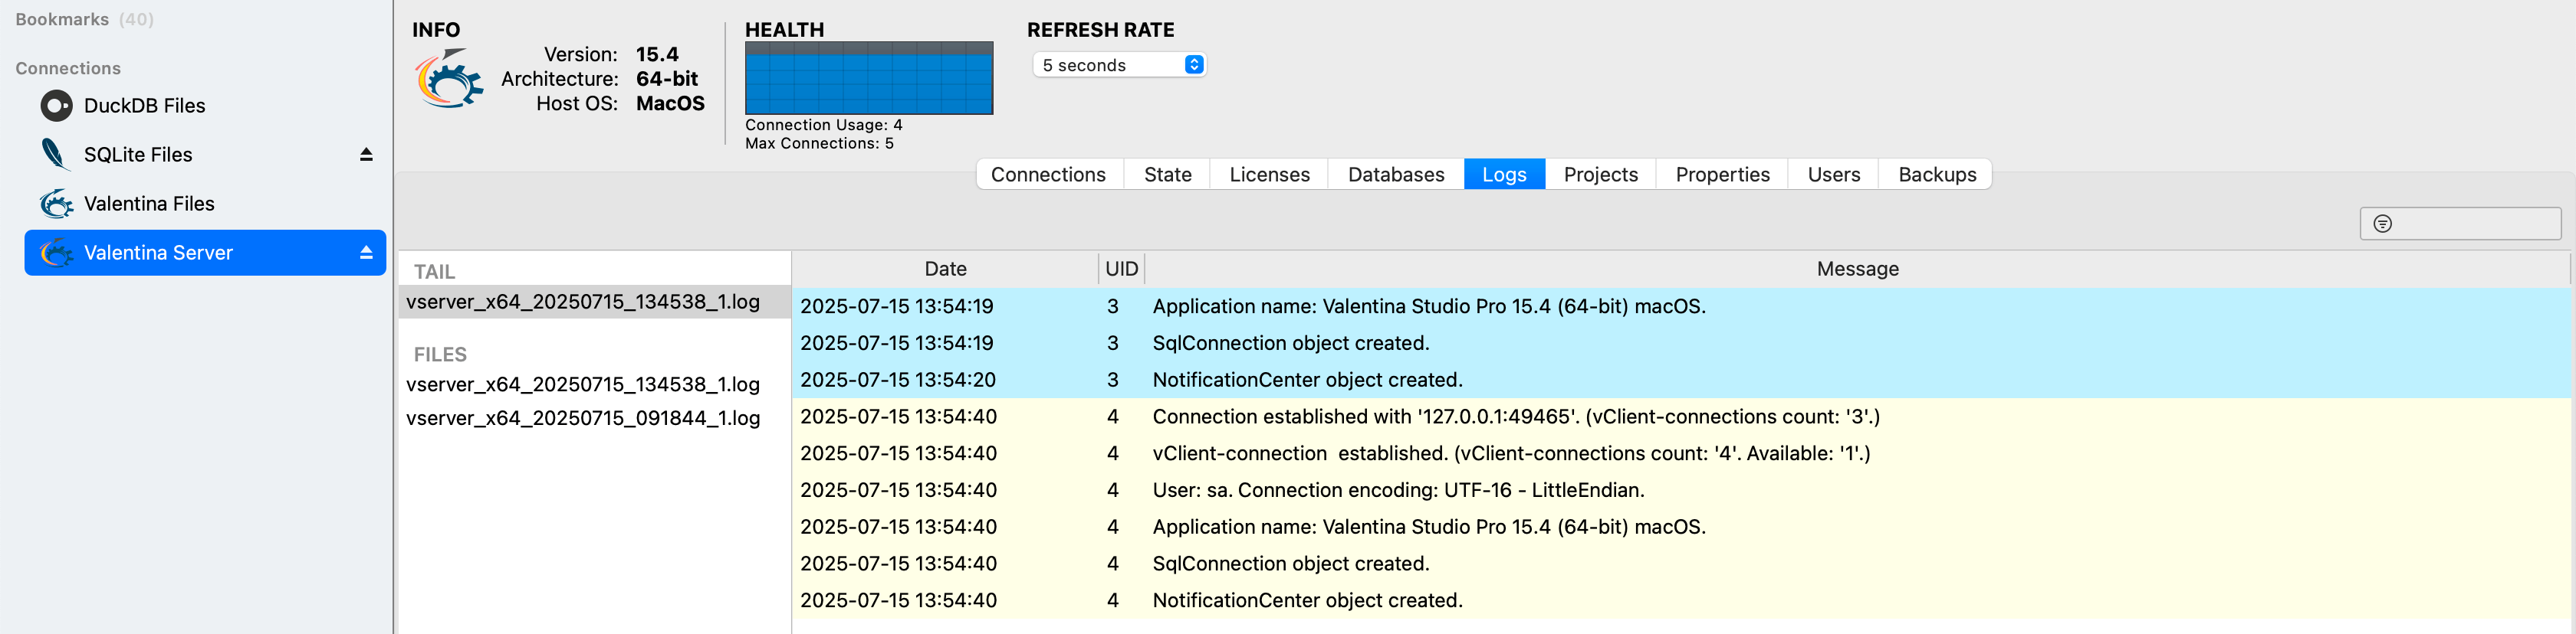Select the 13:54:20 NotificationCenter log row
The height and width of the screenshot is (634, 2576).
(1681, 381)
